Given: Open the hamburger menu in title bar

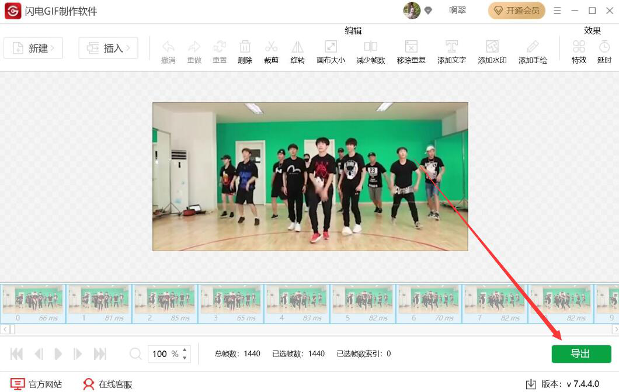Looking at the screenshot, I should pyautogui.click(x=557, y=11).
